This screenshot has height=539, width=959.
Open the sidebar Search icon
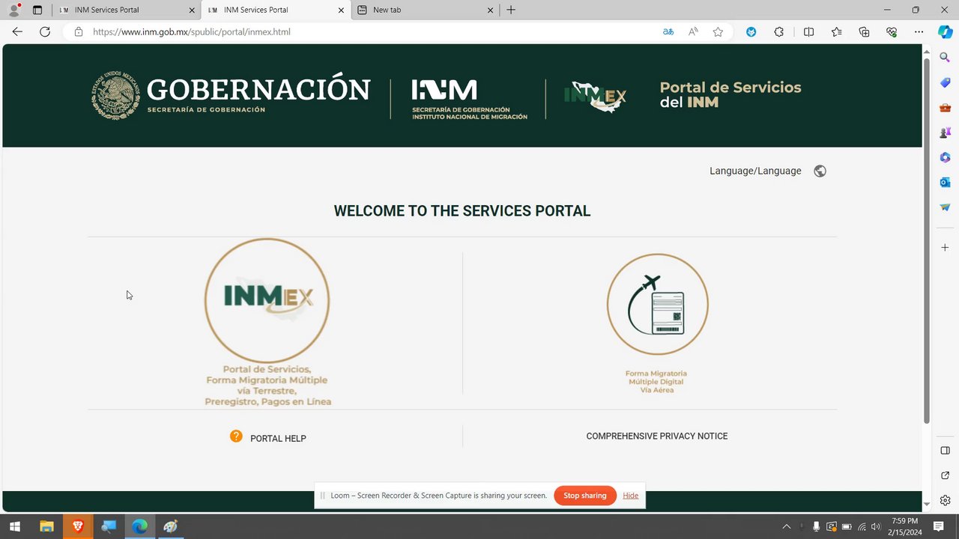pos(946,57)
